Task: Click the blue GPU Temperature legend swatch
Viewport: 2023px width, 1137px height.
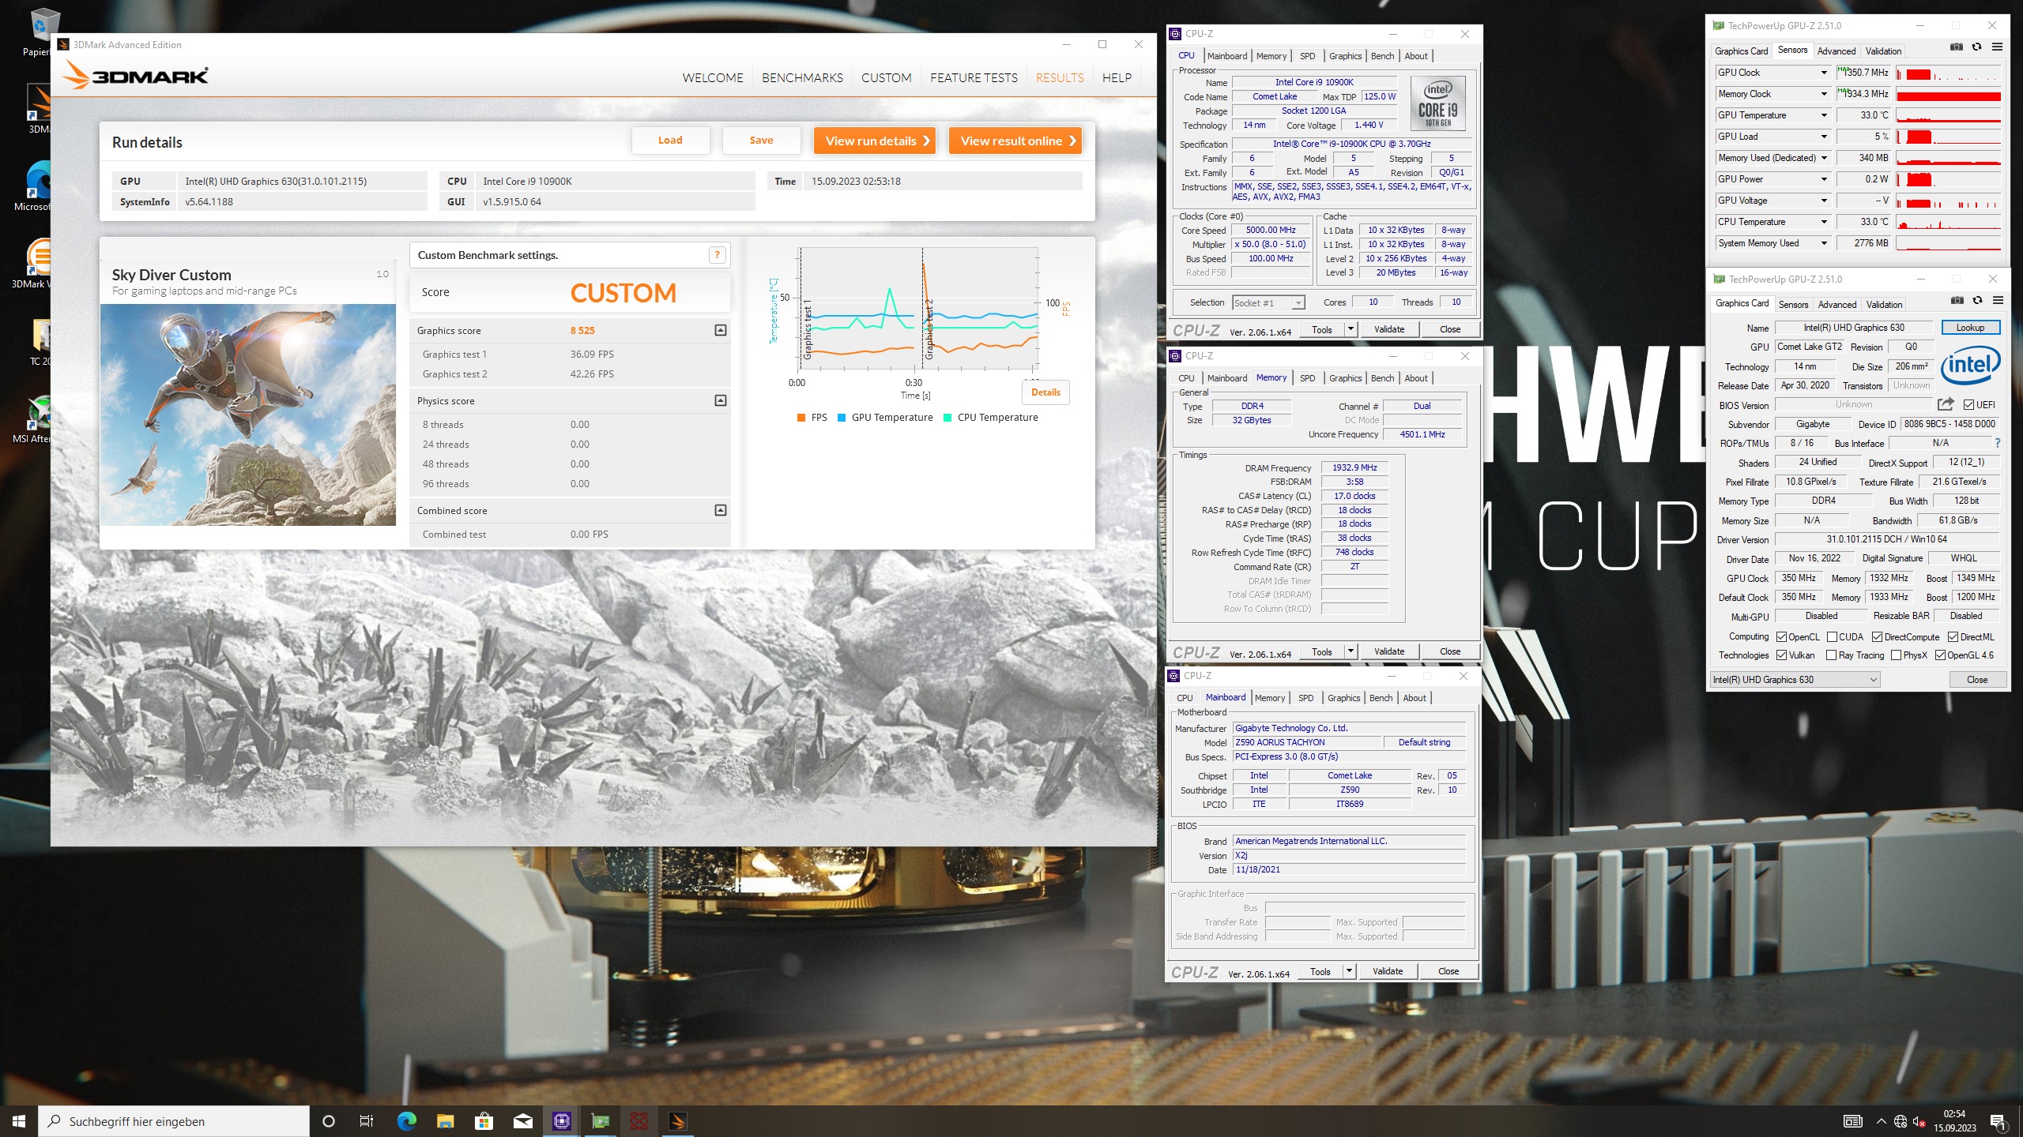Action: [842, 418]
